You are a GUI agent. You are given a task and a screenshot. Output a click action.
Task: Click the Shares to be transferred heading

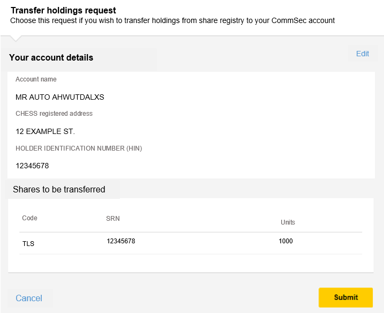pyautogui.click(x=59, y=189)
